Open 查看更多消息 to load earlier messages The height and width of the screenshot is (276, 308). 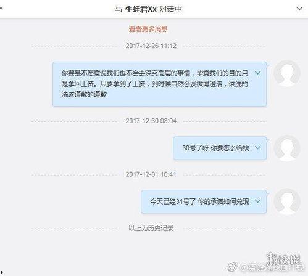pos(148,29)
